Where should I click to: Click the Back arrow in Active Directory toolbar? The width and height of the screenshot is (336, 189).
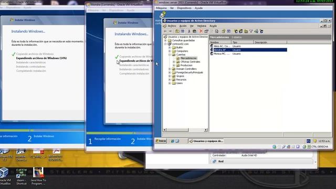click(165, 31)
